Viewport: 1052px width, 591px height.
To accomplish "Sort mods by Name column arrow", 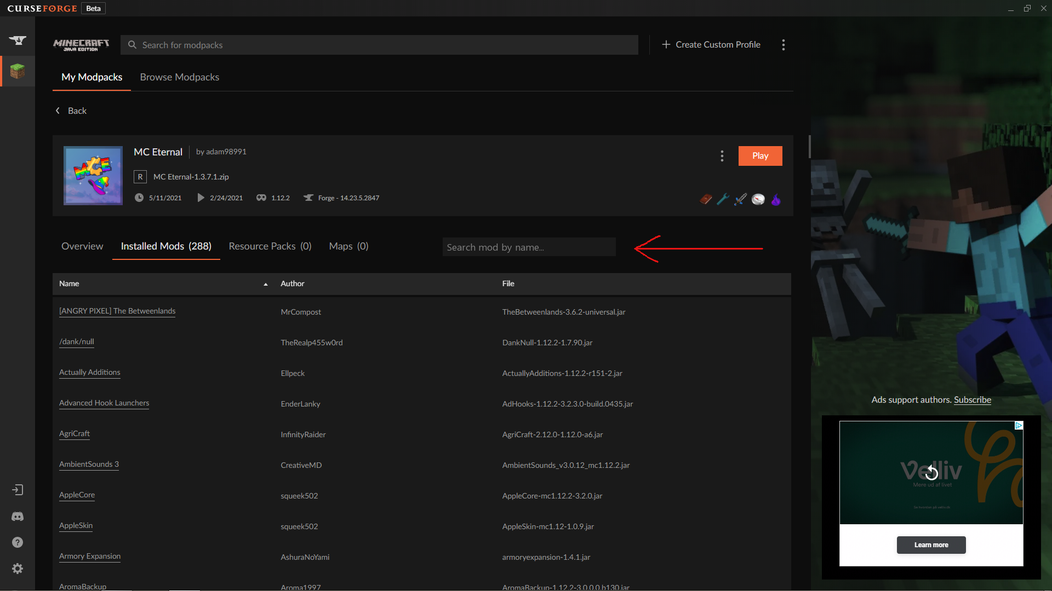I will pyautogui.click(x=266, y=284).
